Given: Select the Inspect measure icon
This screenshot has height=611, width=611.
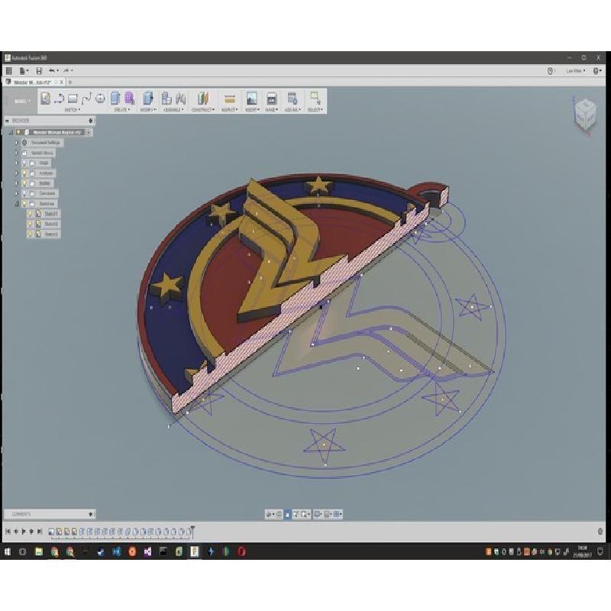Looking at the screenshot, I should [x=230, y=99].
